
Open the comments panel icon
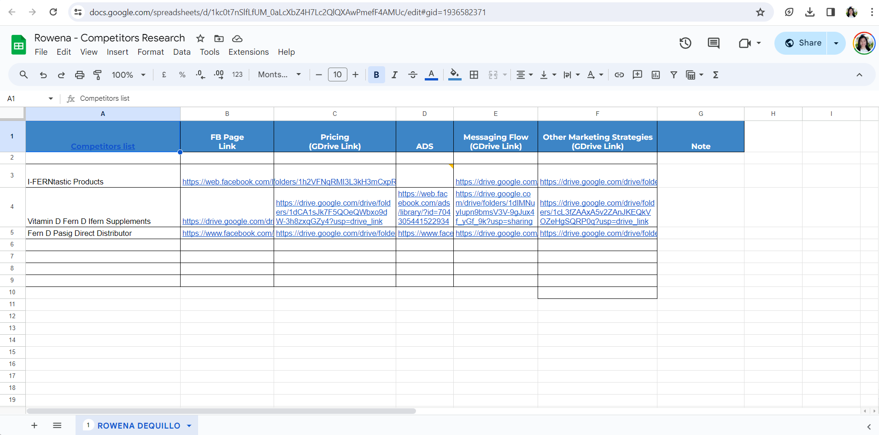pos(713,43)
